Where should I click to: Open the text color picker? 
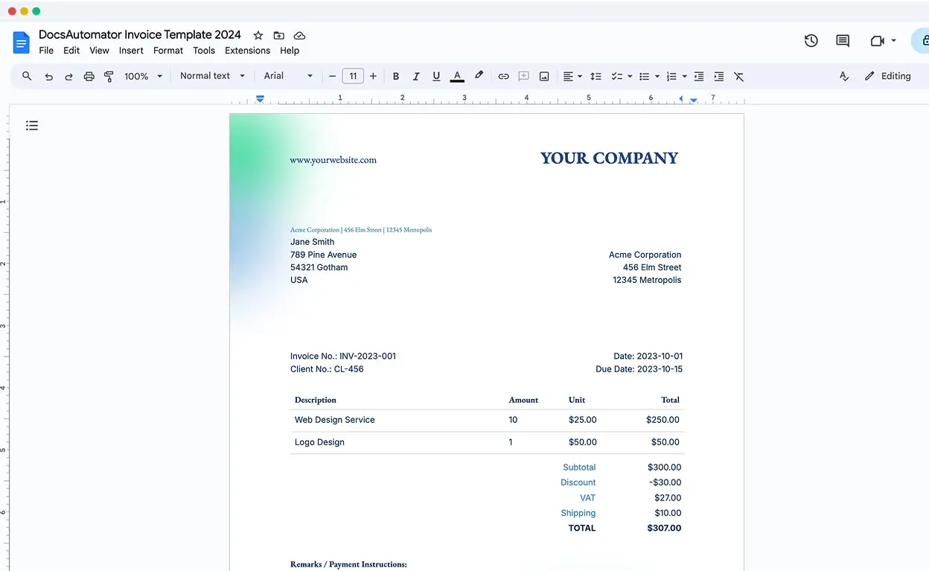click(x=456, y=76)
